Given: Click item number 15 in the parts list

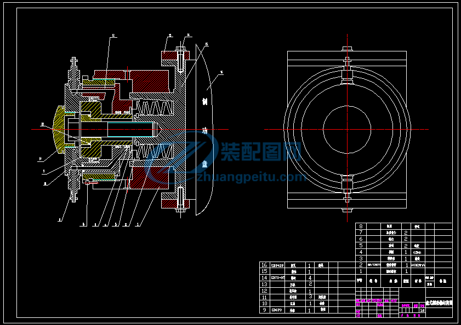Looking at the screenshot, I should (264, 271).
